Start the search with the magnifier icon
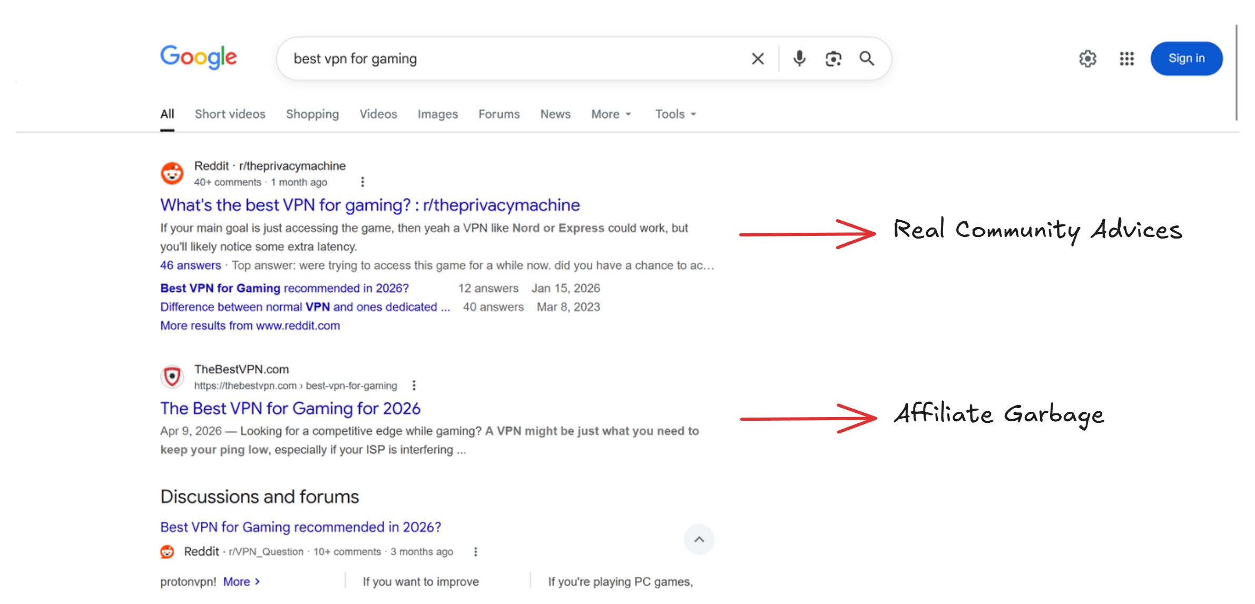 tap(867, 58)
